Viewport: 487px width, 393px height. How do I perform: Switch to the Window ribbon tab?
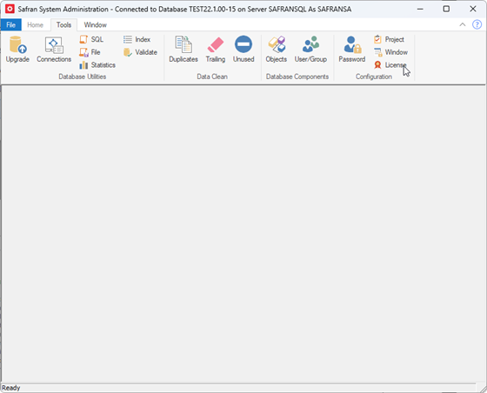coord(96,25)
